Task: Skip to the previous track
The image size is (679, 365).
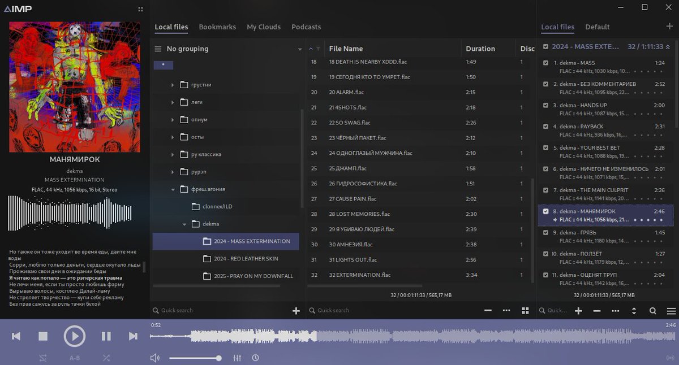Action: [x=16, y=336]
